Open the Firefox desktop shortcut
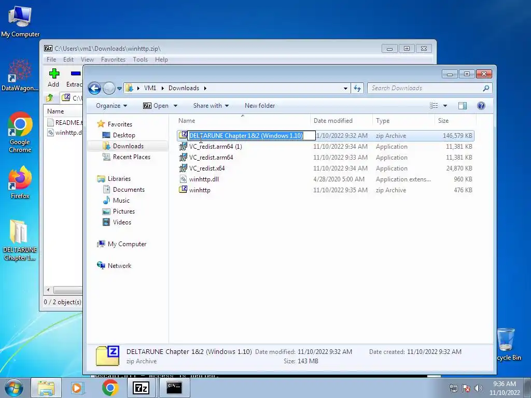 [20, 182]
